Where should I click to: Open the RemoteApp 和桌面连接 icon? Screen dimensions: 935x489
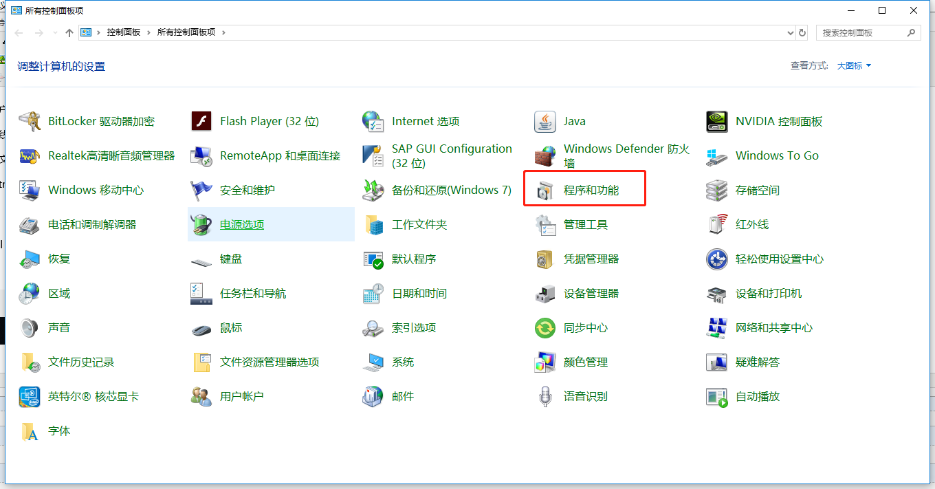click(201, 156)
